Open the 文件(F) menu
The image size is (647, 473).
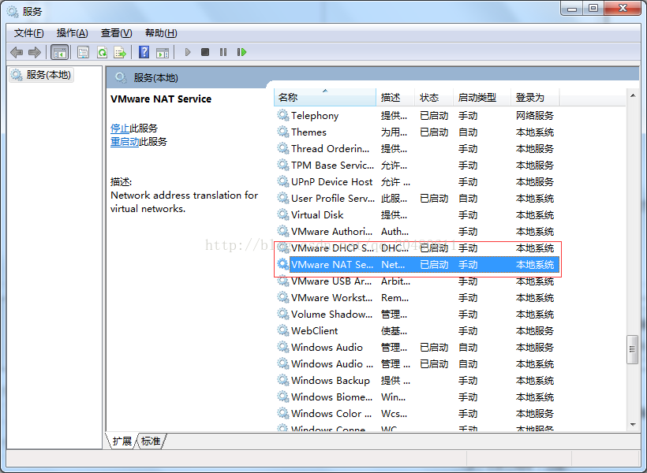pos(29,33)
